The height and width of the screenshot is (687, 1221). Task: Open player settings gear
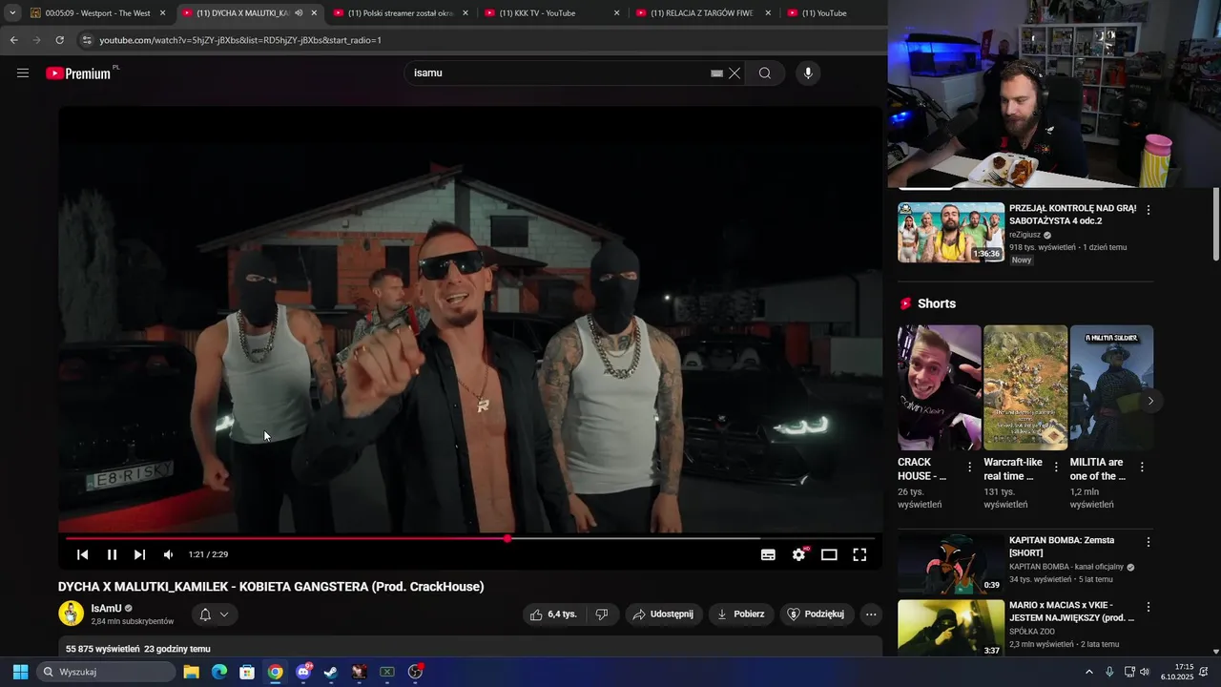(799, 554)
